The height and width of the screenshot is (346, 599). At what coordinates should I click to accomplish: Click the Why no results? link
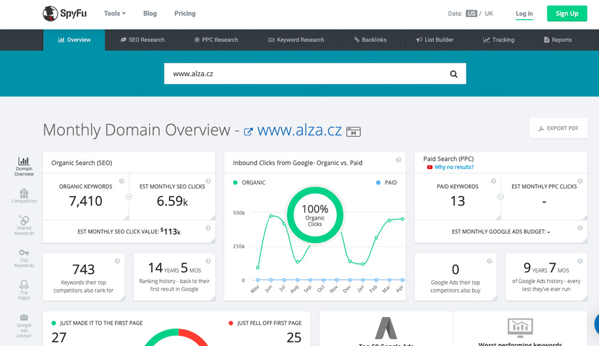coord(454,167)
